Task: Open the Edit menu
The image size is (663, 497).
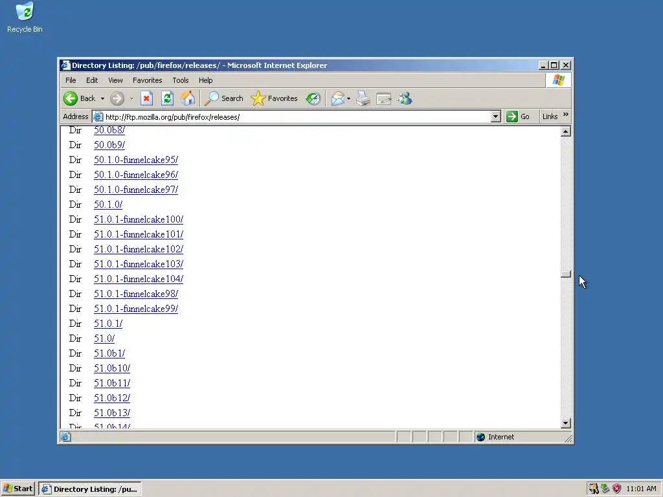Action: (x=92, y=80)
